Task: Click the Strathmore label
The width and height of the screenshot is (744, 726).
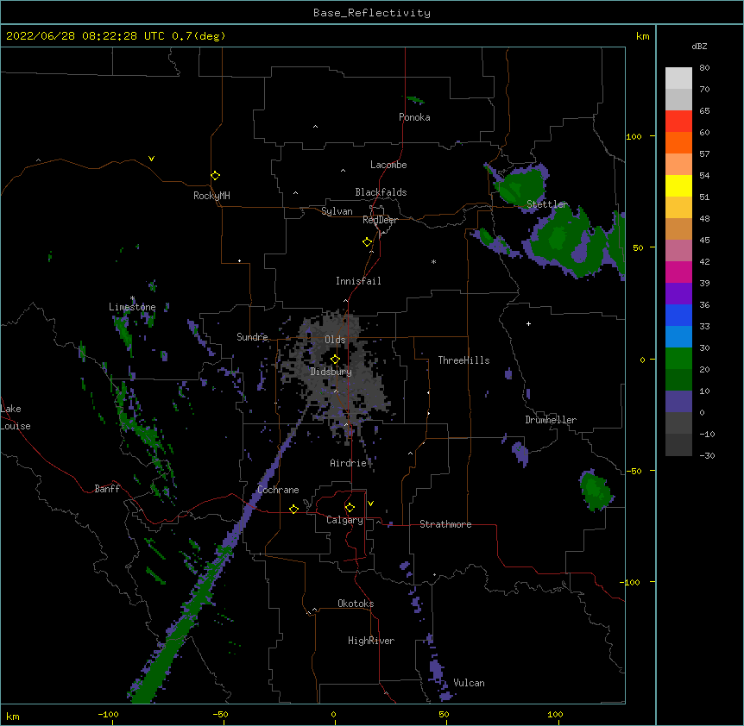Action: pos(445,524)
